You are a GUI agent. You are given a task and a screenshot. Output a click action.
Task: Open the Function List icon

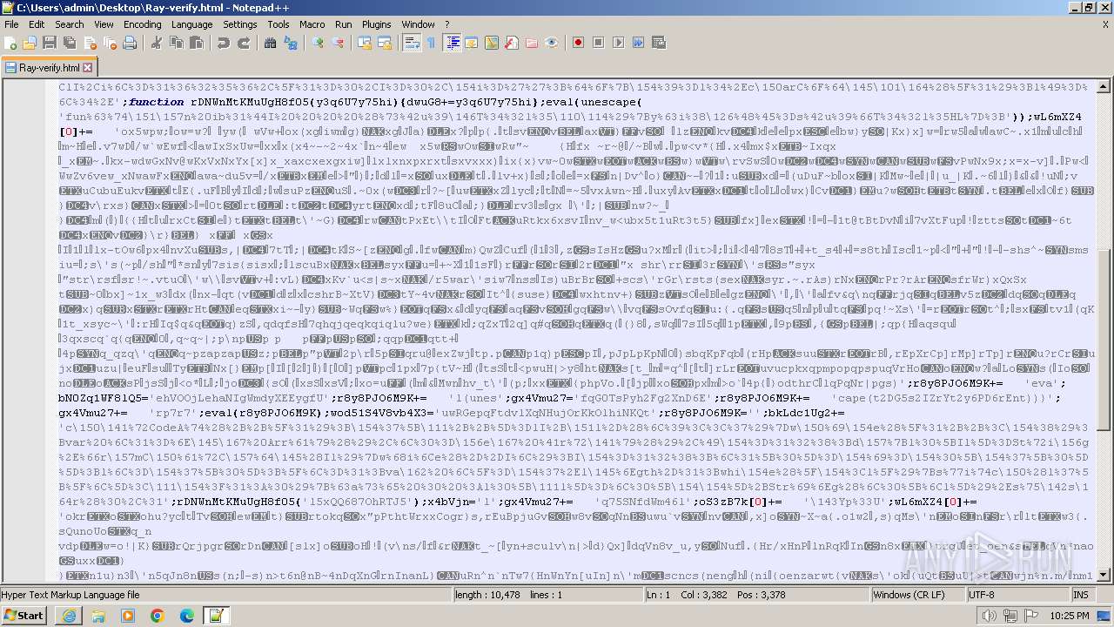(x=511, y=43)
